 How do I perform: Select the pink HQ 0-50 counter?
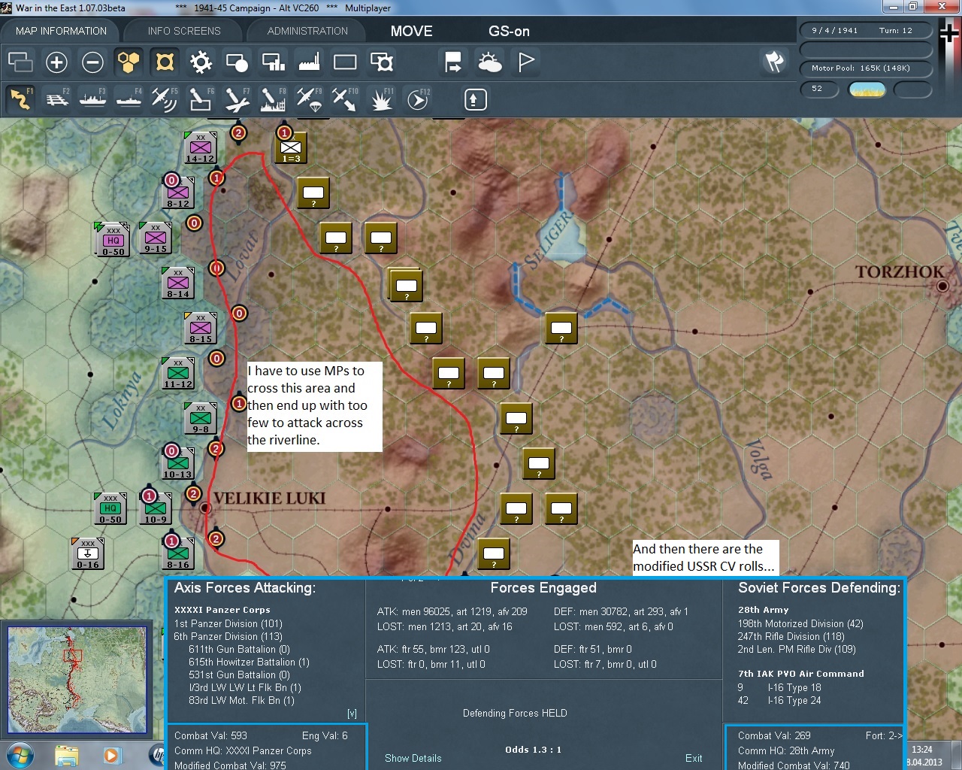[x=113, y=239]
